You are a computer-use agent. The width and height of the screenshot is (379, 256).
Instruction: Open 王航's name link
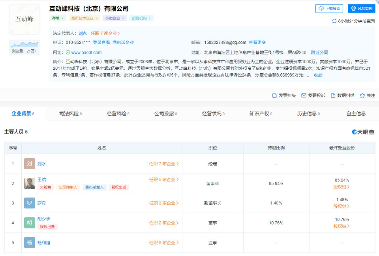pyautogui.click(x=41, y=179)
